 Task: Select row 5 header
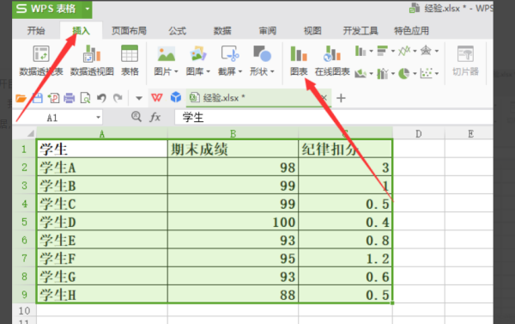click(24, 222)
